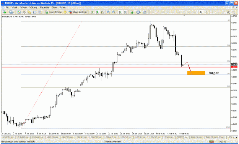Expand the Periods clock dropdown arrow
Image resolution: width=239 pixels, height=144 pixels.
(141, 12)
